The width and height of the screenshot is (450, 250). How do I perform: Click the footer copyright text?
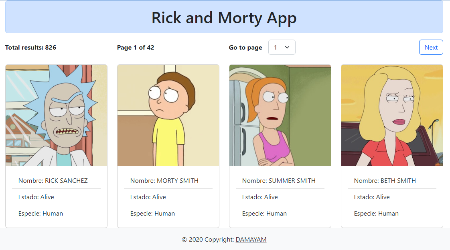[224, 239]
